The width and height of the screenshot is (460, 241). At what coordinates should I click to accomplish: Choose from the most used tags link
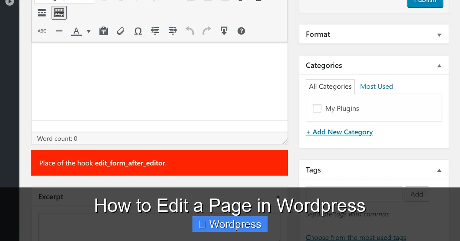[x=356, y=237]
